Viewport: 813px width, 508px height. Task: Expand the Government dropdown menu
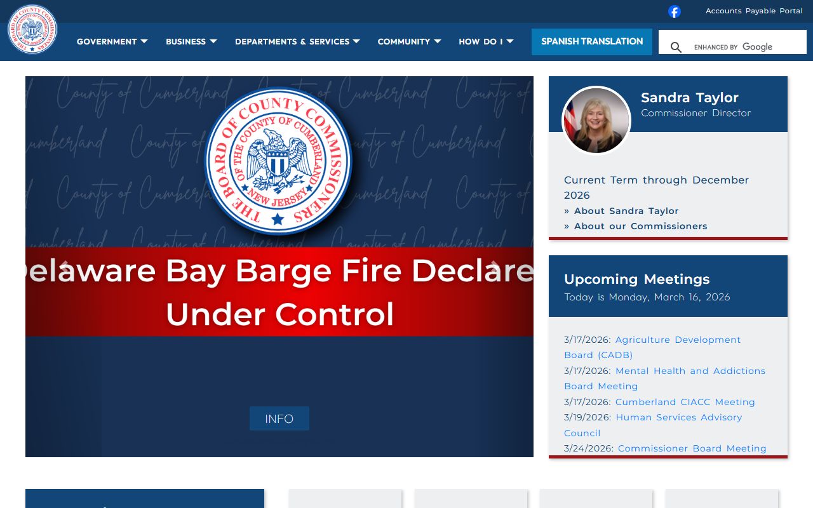click(112, 41)
